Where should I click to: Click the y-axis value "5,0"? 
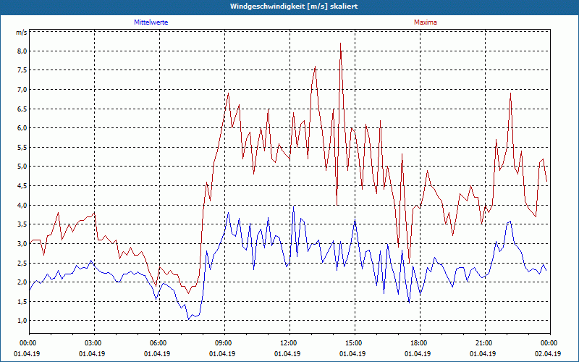point(23,167)
